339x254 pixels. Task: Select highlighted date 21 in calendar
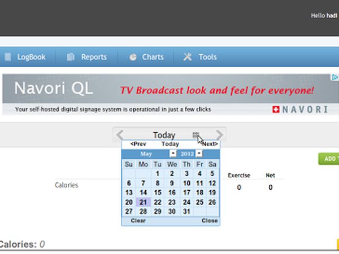pos(143,202)
